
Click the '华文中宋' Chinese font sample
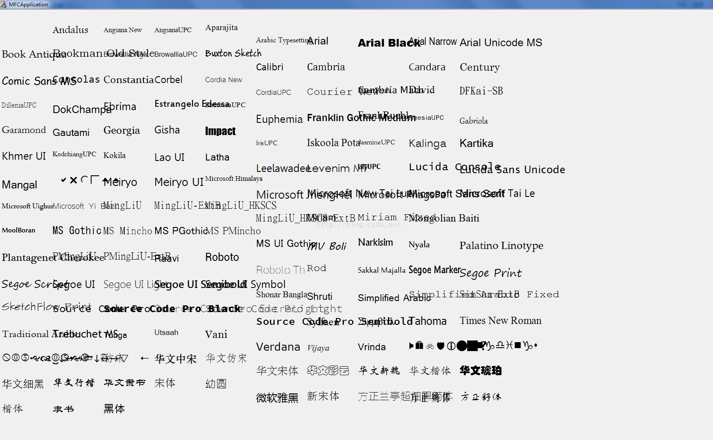click(x=175, y=359)
